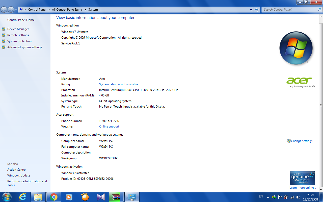The height and width of the screenshot is (202, 323).
Task: Open the address bar history dropdown arrow
Action: click(251, 10)
